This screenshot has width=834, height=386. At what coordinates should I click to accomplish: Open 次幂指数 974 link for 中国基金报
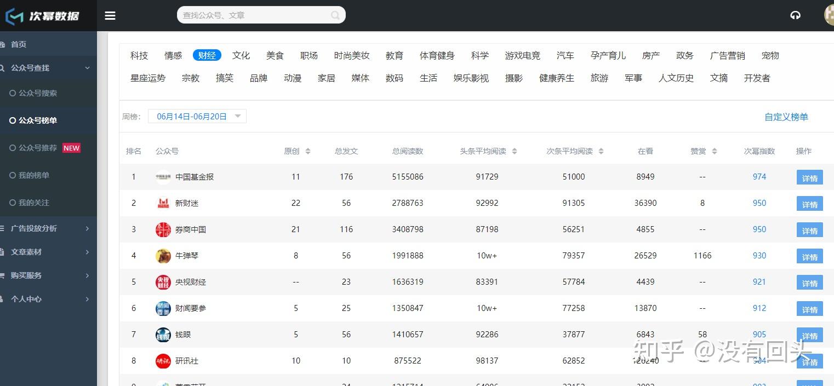tap(759, 177)
